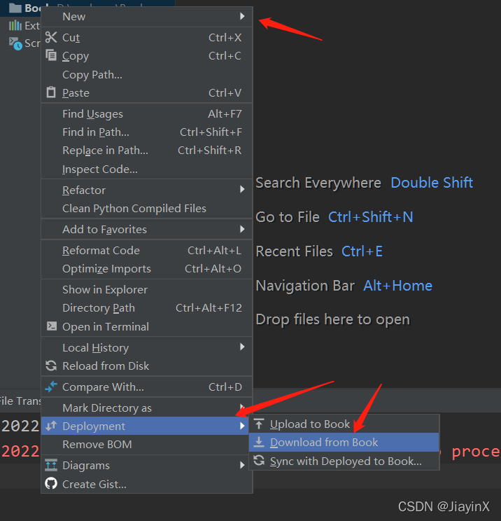
Task: Click the Paste clipboard icon
Action: (x=51, y=92)
